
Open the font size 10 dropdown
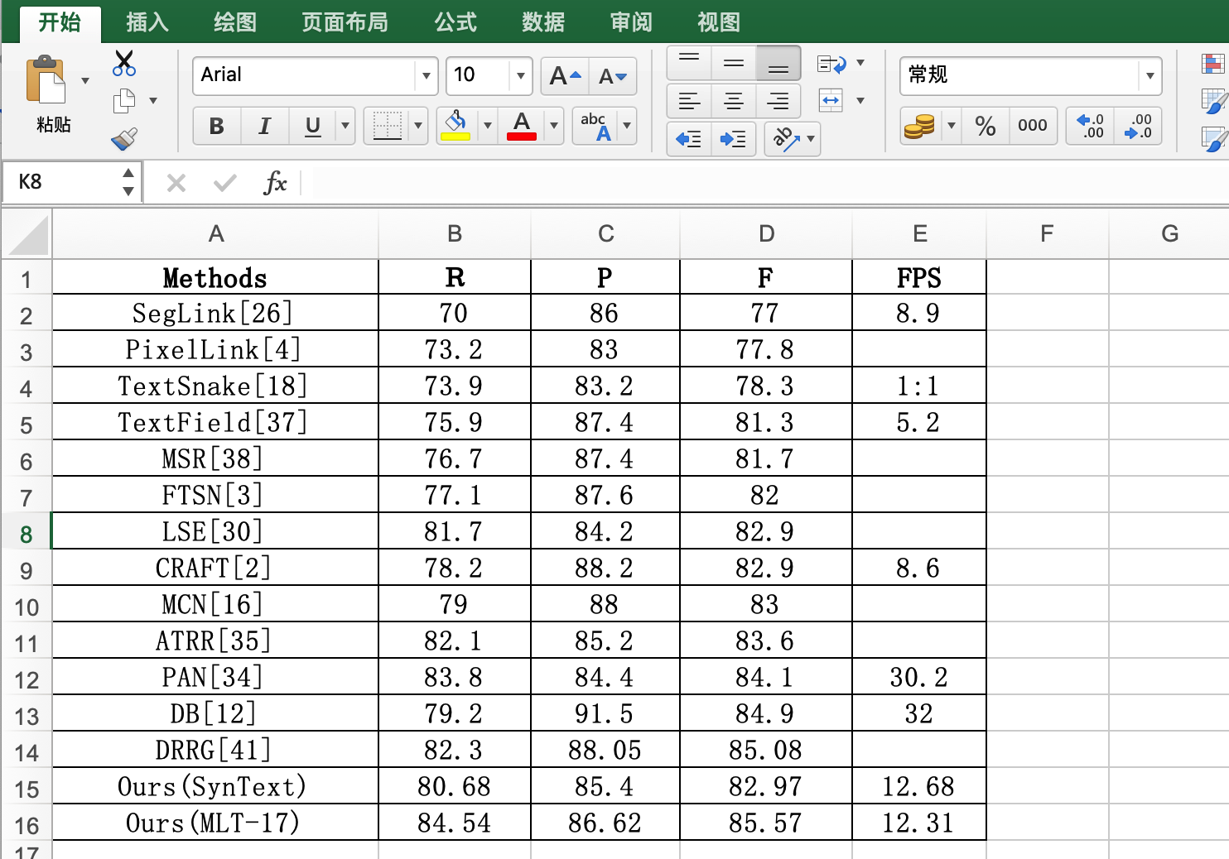520,76
